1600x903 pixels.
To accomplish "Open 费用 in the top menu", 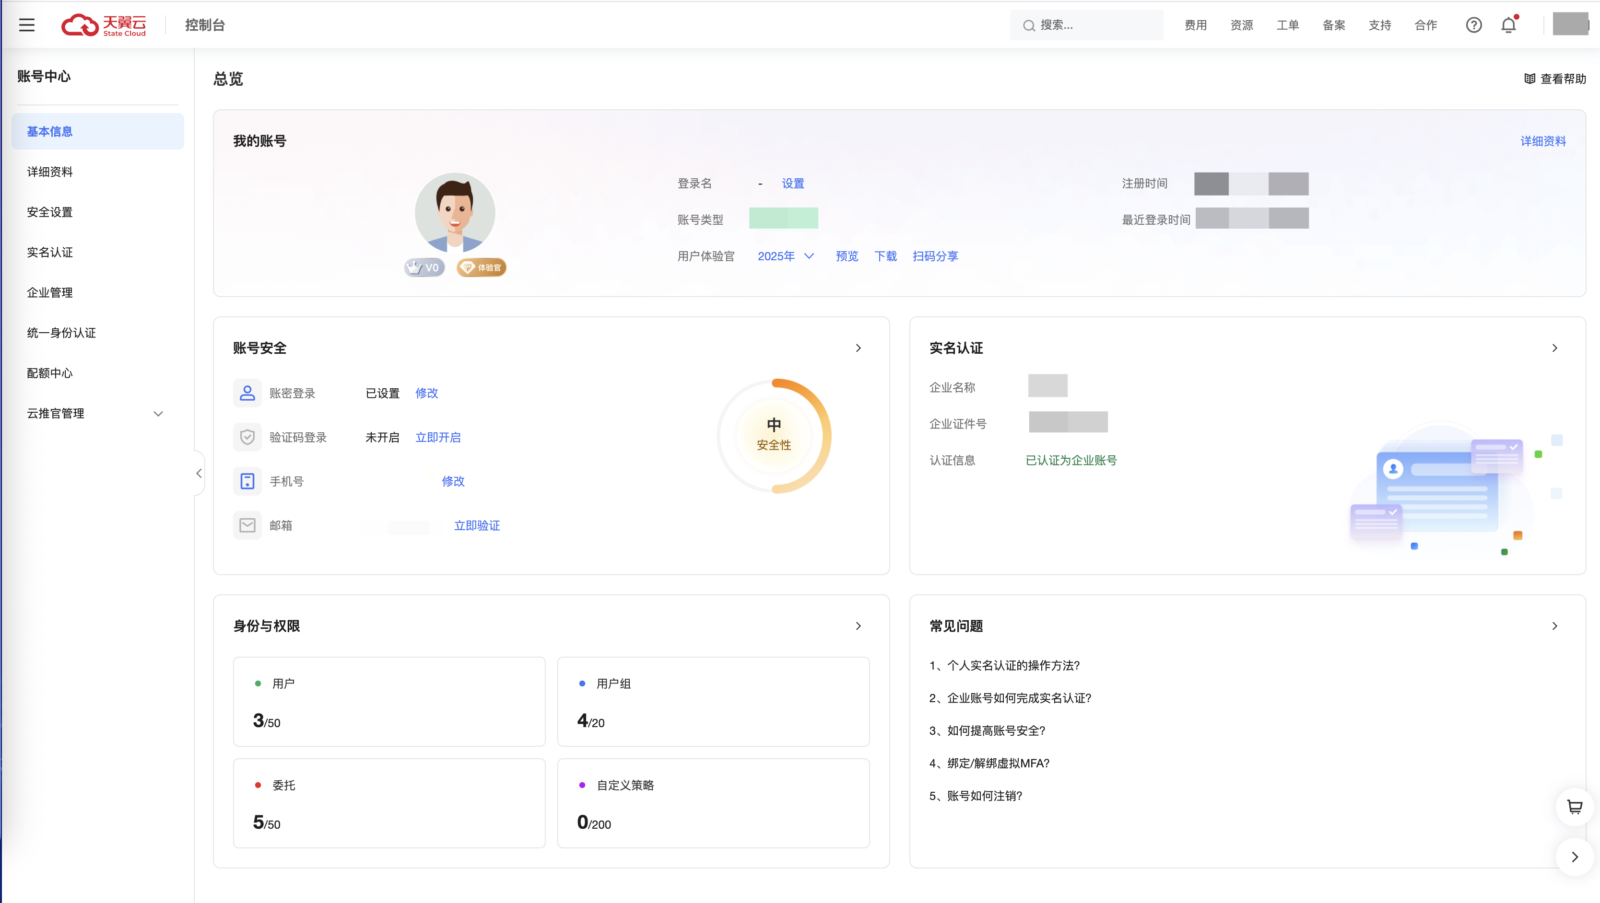I will 1195,25.
